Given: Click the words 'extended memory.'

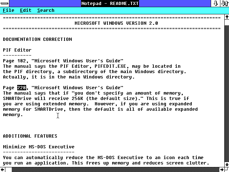Looking at the screenshot, I should 66,104.
